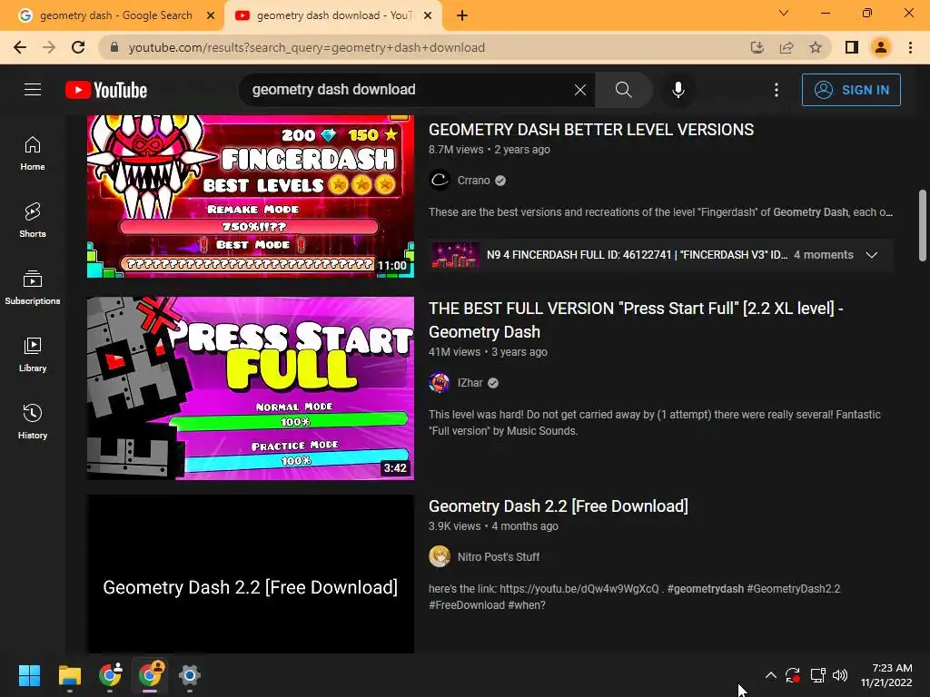This screenshot has height=697, width=930.
Task: Open Nitro Post's Stuff channel name
Action: 499,557
